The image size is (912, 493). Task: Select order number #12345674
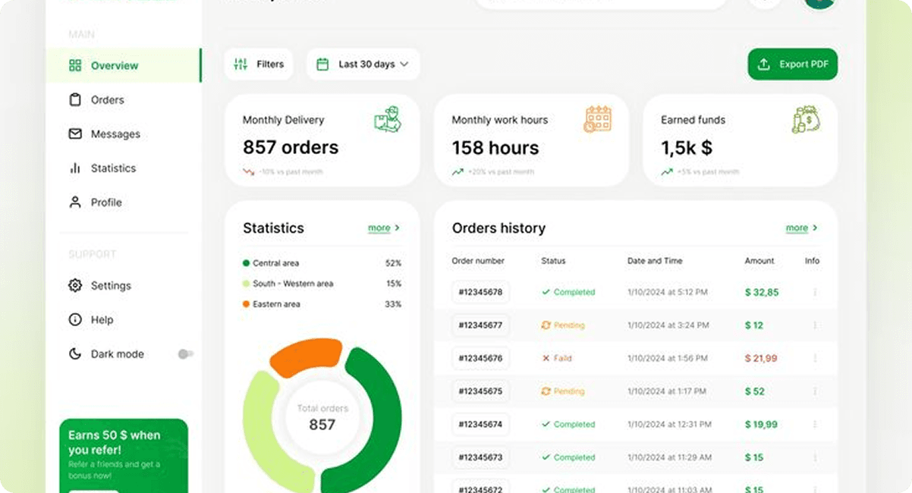tap(480, 425)
